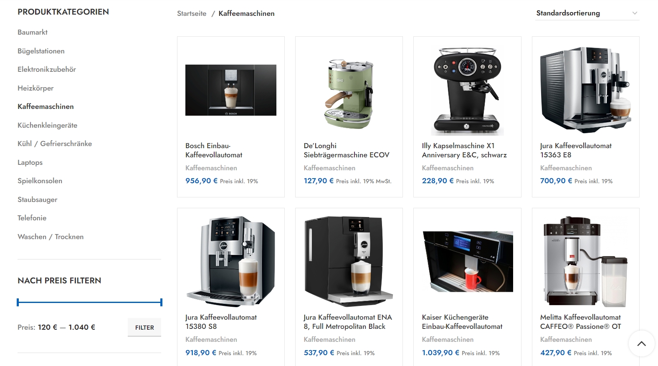This screenshot has width=658, height=366.
Task: Click the Illy Kapselmaschine X1 image
Action: coord(467,90)
